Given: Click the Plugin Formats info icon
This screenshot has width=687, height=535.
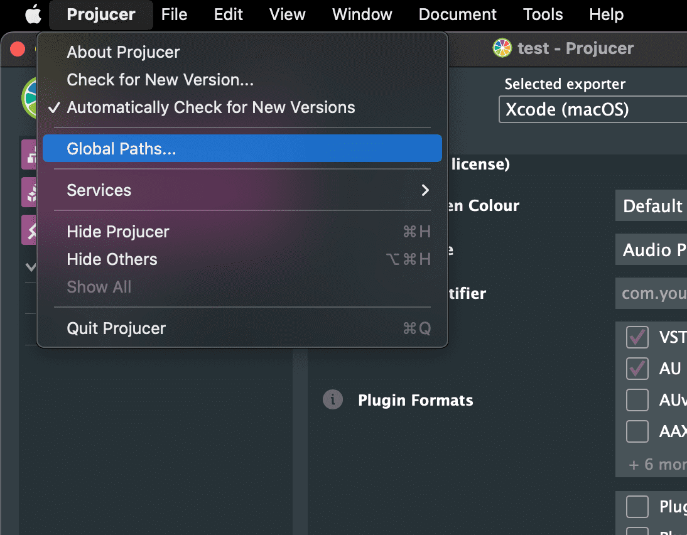Looking at the screenshot, I should (x=333, y=399).
